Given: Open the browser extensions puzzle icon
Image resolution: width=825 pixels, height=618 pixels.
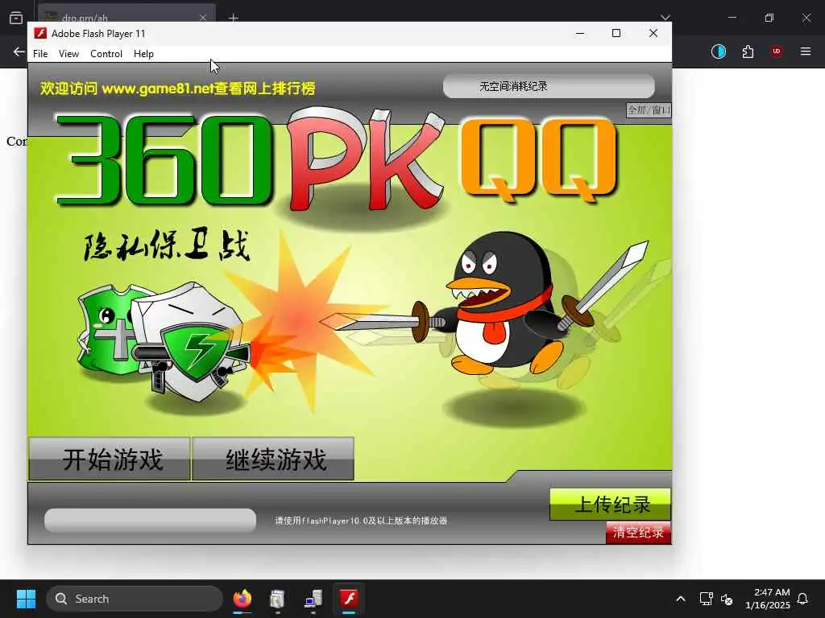Looking at the screenshot, I should click(748, 51).
